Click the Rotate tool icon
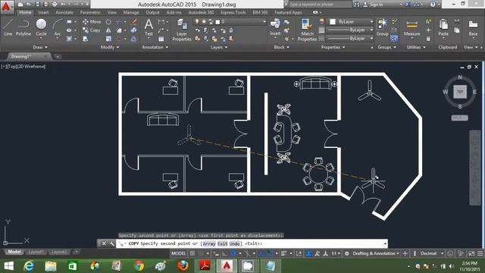 [x=108, y=22]
